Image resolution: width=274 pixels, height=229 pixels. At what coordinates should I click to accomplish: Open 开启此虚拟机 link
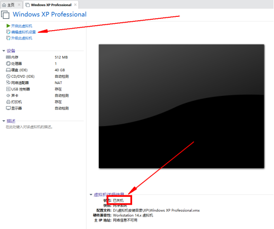click(x=22, y=26)
